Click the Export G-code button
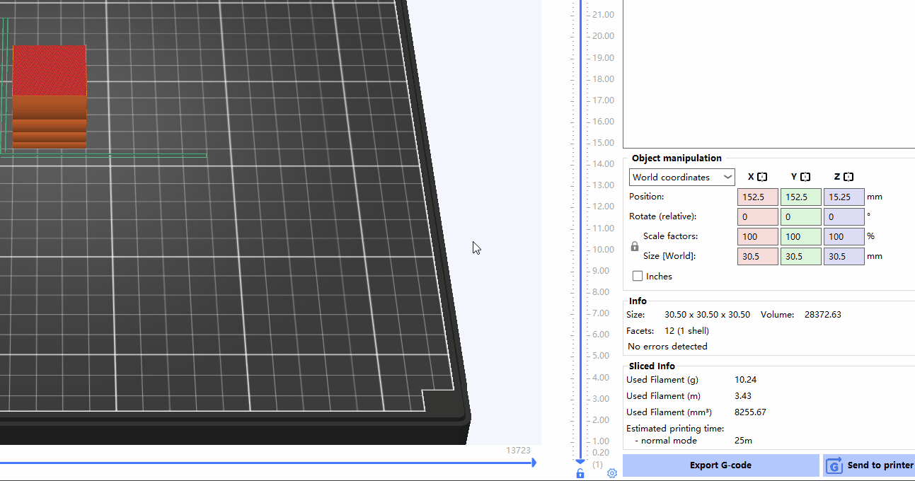Viewport: 915px width, 481px height. tap(720, 465)
